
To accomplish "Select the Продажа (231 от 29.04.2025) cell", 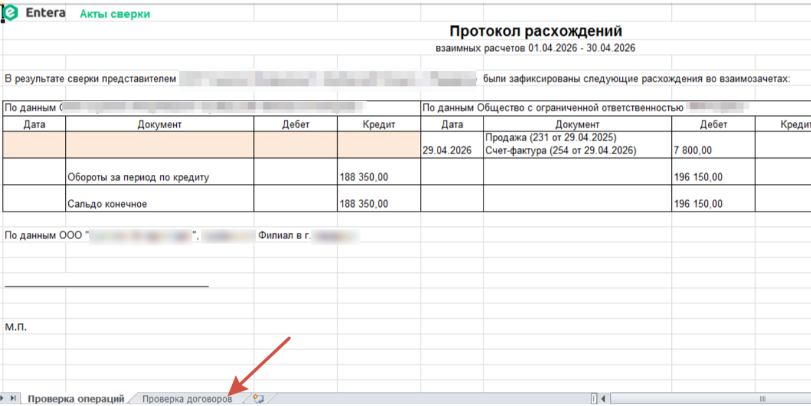I will tap(577, 144).
